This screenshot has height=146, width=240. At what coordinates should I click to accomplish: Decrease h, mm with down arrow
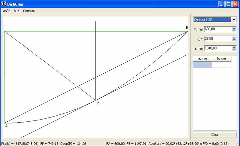tap(234, 49)
